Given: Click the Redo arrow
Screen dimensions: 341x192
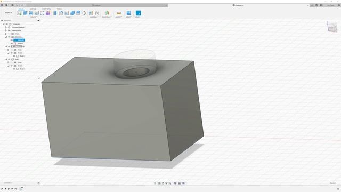Looking at the screenshot, I should (22, 5).
